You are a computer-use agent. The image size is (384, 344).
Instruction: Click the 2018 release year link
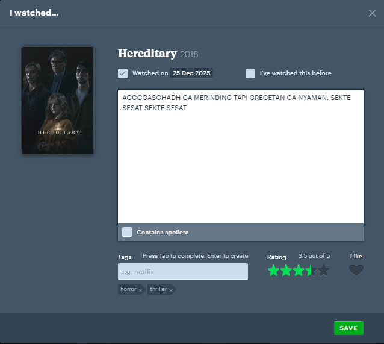coord(189,55)
